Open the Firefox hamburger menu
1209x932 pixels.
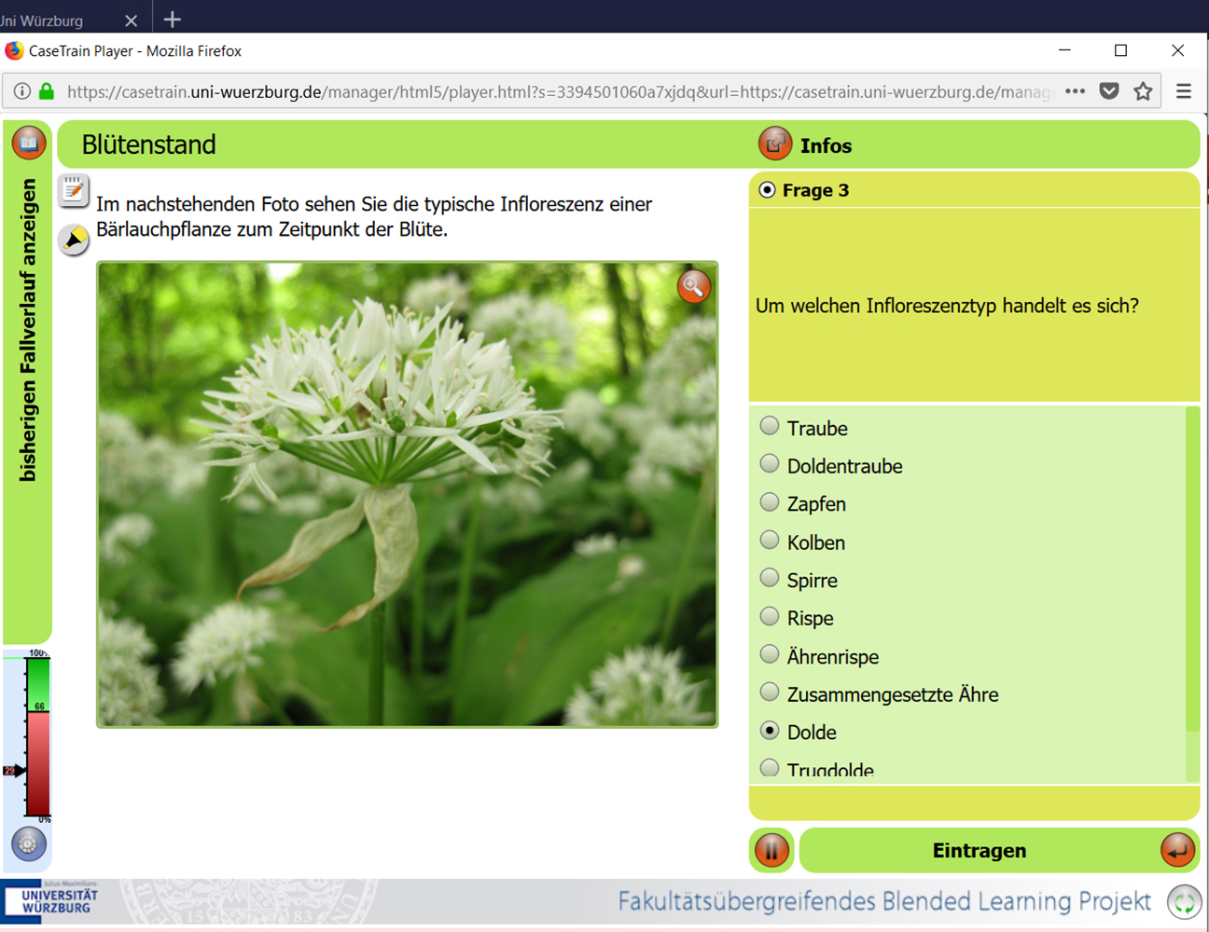click(1184, 91)
